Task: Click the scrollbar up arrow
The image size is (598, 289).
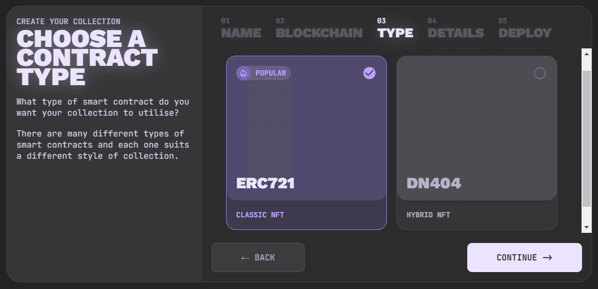Action: click(585, 53)
